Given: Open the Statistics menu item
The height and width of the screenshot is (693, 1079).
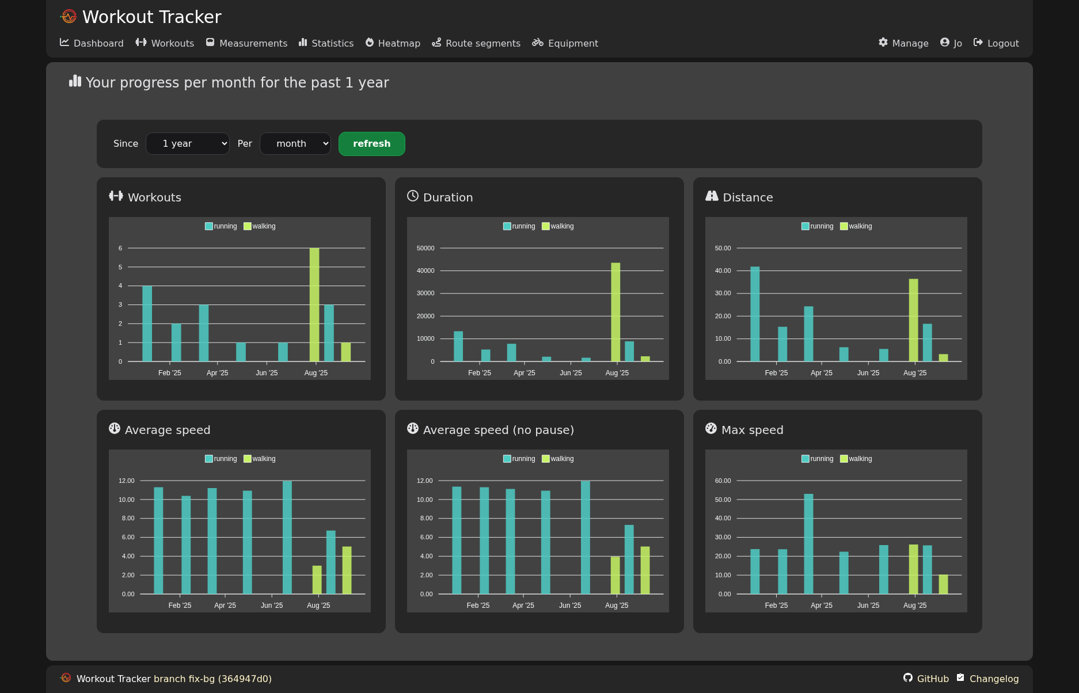Looking at the screenshot, I should tap(326, 43).
